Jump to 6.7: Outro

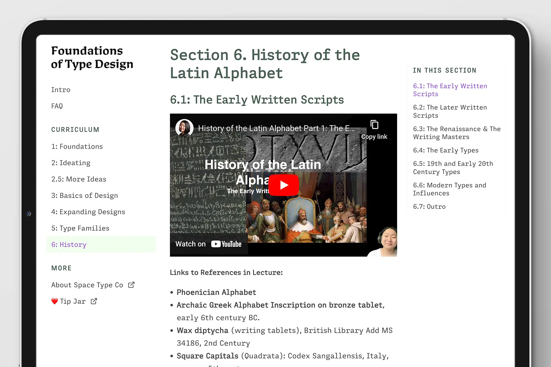(x=429, y=206)
